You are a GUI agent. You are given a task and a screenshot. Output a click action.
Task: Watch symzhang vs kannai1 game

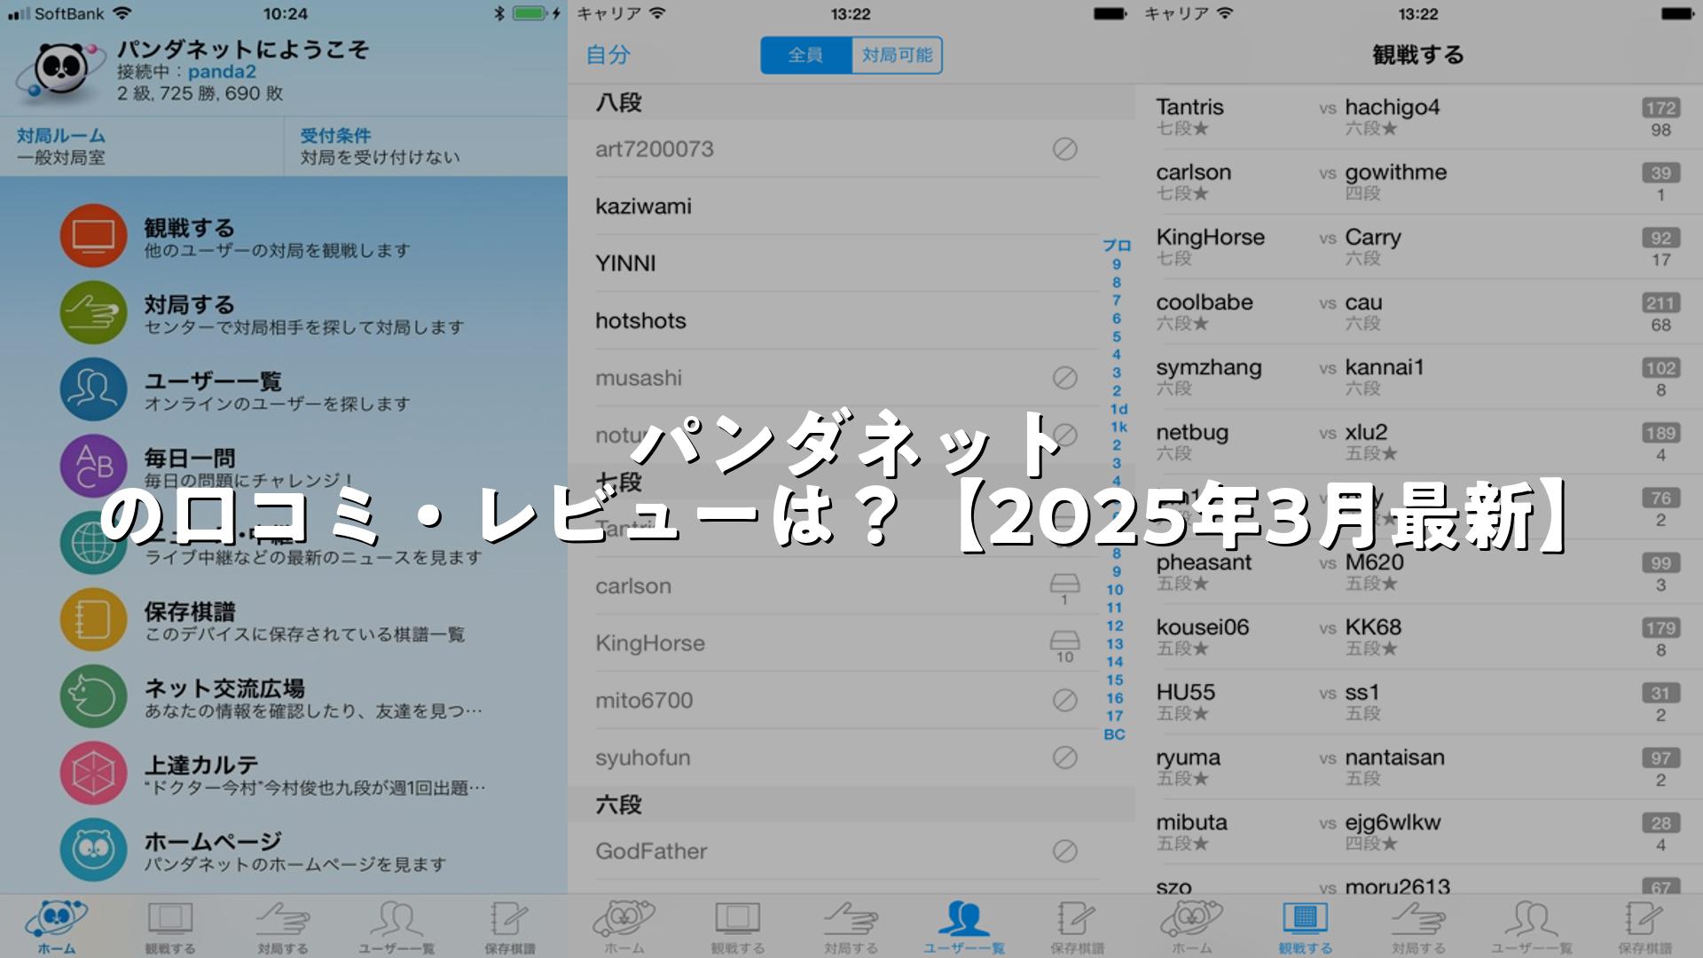click(x=1419, y=377)
